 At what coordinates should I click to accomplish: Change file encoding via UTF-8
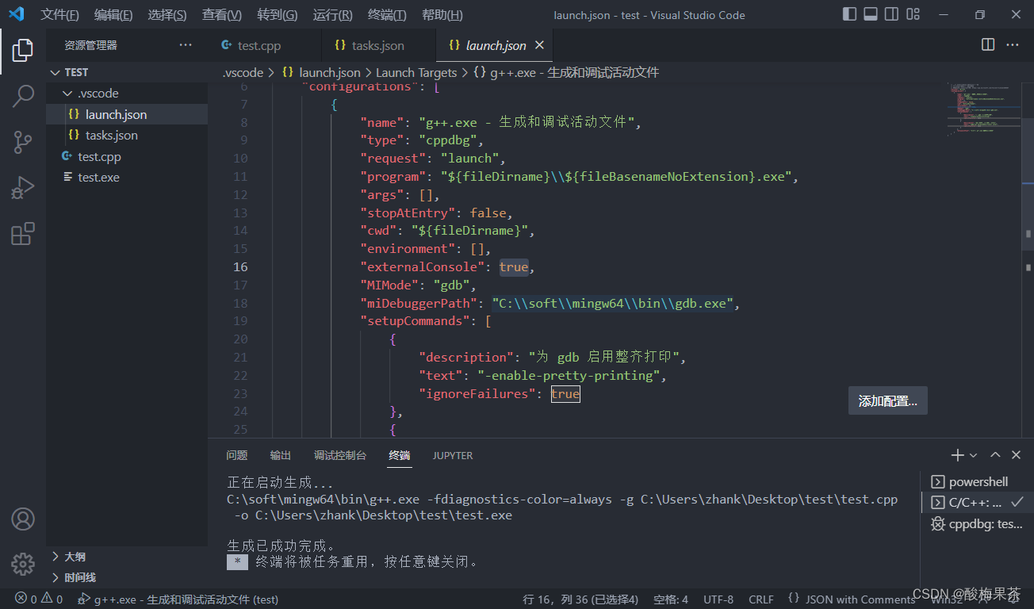click(718, 599)
